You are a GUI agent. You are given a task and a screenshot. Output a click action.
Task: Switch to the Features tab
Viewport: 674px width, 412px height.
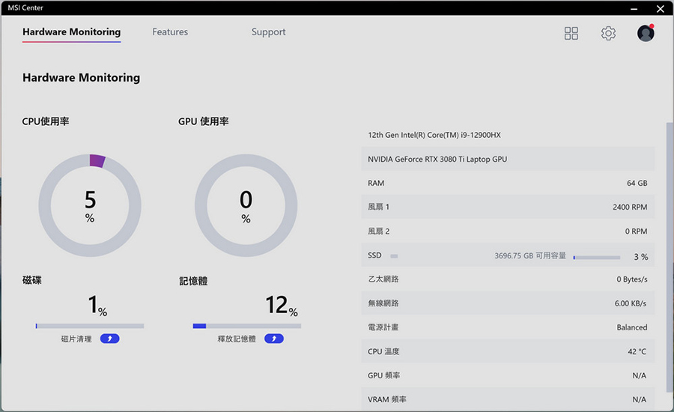point(170,31)
